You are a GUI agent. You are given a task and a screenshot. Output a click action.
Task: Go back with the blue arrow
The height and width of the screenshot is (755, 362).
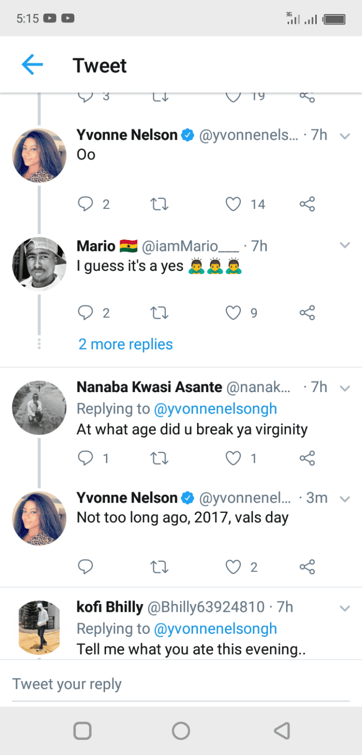[32, 65]
